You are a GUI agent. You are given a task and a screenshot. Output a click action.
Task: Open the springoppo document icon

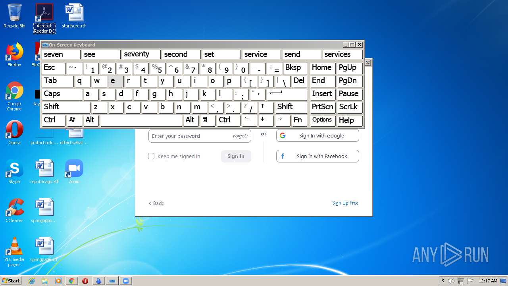coord(44,211)
